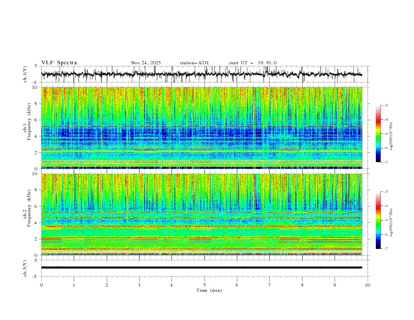Click inside the ch.1 spectrogram panel
The height and width of the screenshot is (320, 414).
click(202, 128)
